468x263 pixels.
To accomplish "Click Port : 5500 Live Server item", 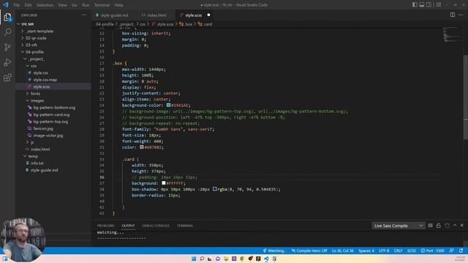I will (432, 251).
